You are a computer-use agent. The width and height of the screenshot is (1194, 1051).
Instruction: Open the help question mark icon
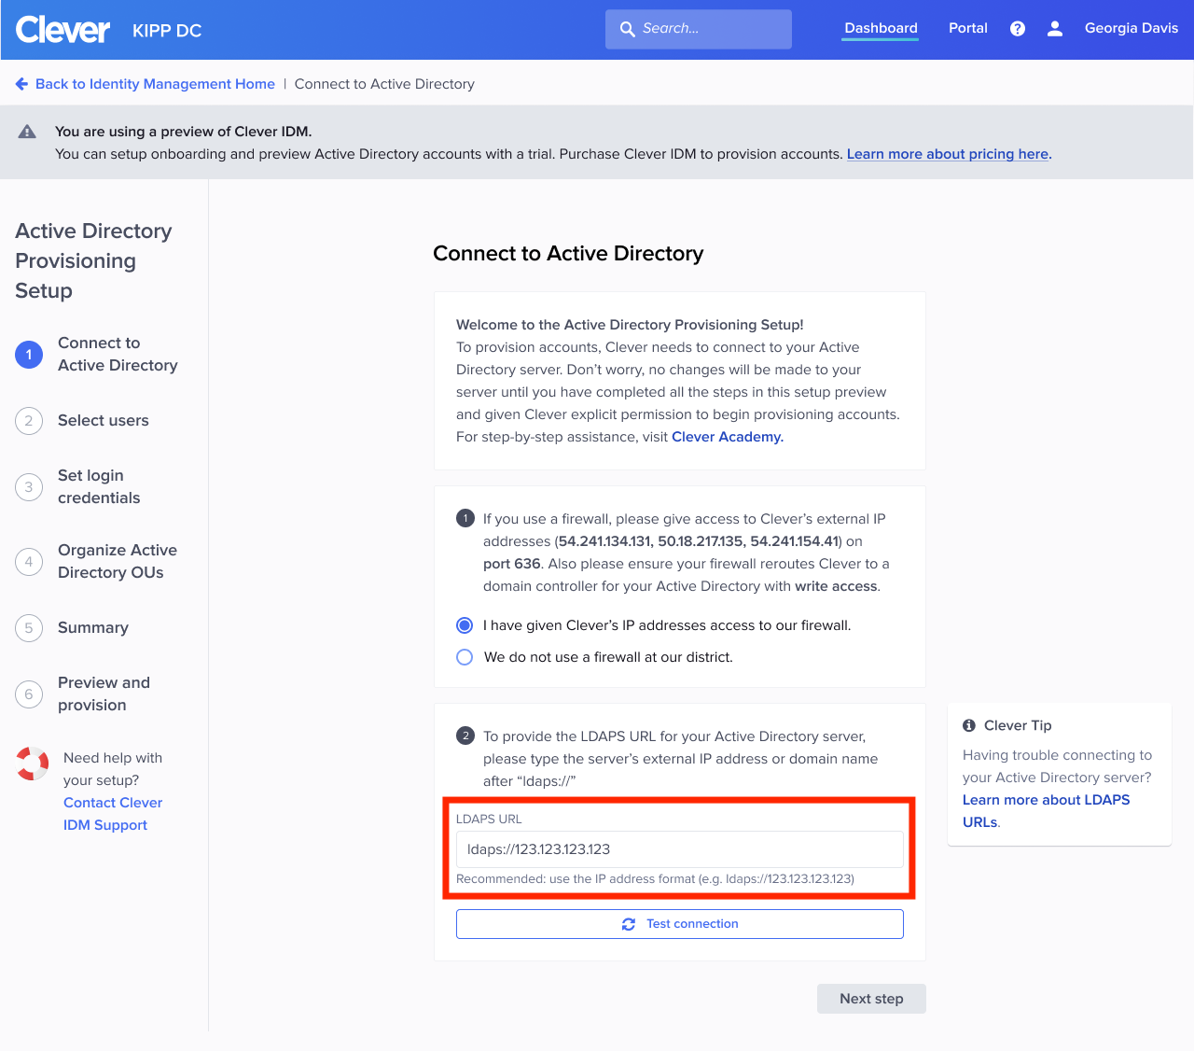click(1017, 28)
